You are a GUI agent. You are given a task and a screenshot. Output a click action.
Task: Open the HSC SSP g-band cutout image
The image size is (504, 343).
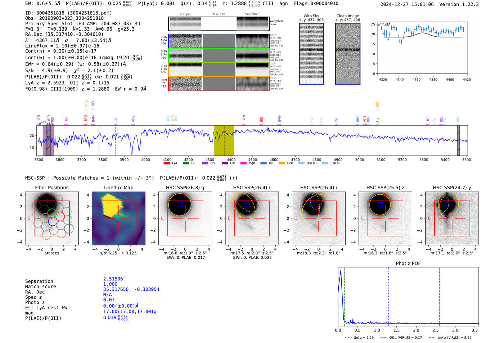click(185, 218)
